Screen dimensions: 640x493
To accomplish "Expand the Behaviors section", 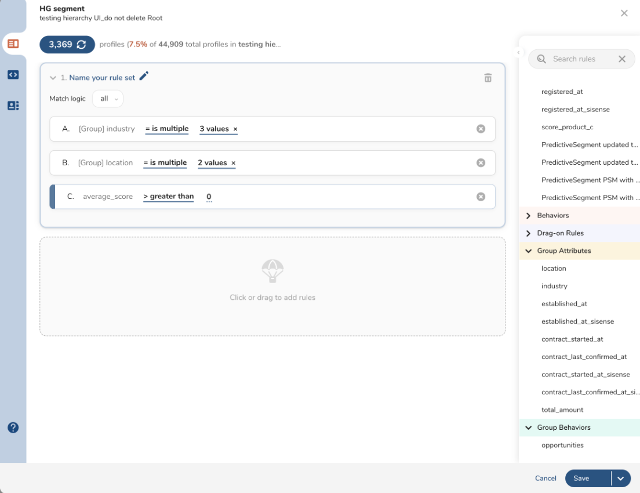I will tap(528, 216).
